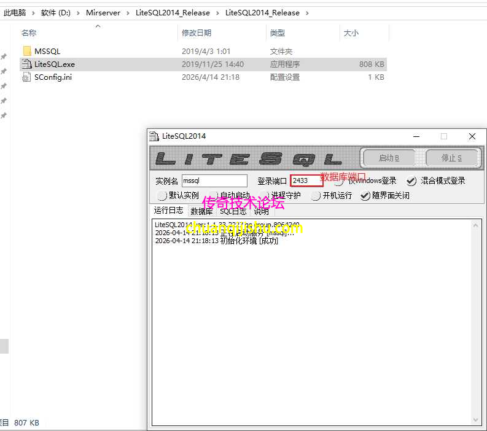This screenshot has height=431, width=487.
Task: Click the 2019/11/25 14:40 date cell
Action: click(212, 64)
